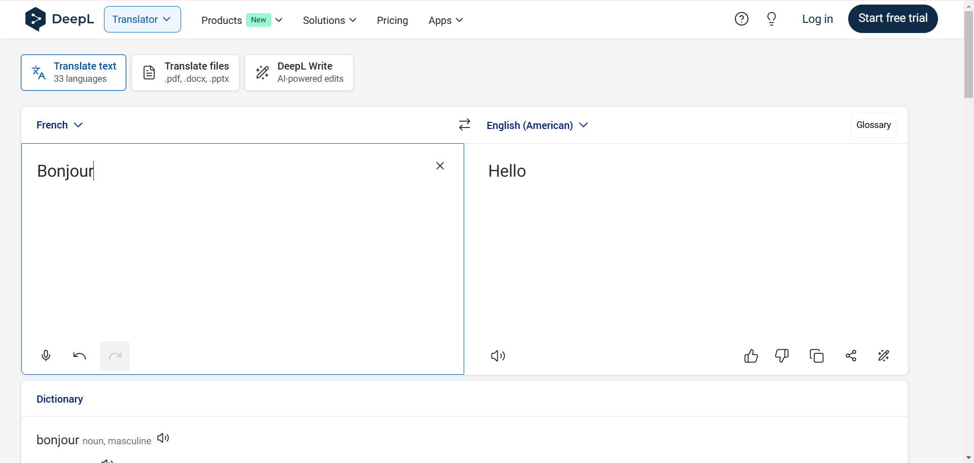974x463 pixels.
Task: Copy the translation to clipboard
Action: click(817, 356)
